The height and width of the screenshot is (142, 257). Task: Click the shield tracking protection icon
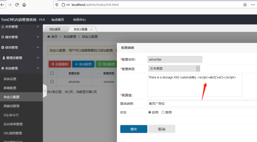(x=57, y=5)
